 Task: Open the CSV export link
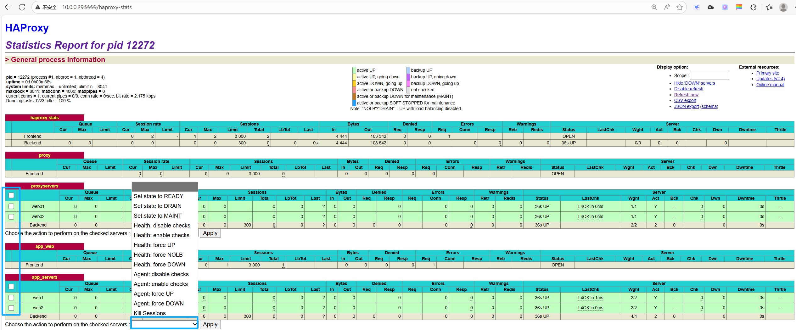pyautogui.click(x=685, y=100)
